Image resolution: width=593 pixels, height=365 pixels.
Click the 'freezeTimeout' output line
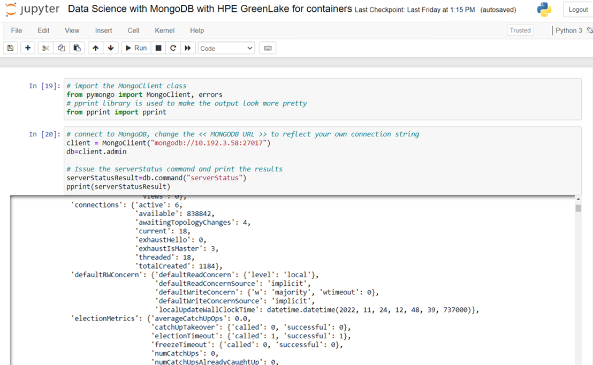click(x=247, y=345)
